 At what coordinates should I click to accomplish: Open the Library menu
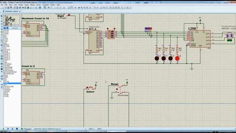pyautogui.click(x=38, y=5)
